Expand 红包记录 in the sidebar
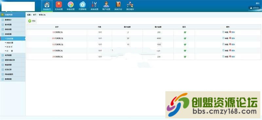 (13, 69)
